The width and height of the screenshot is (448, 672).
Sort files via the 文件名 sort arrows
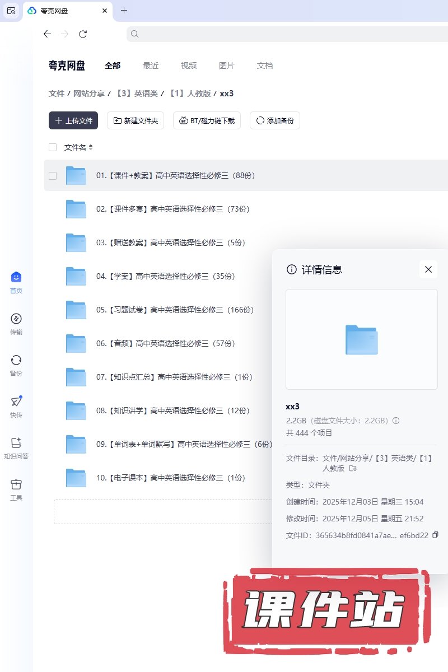coord(91,148)
